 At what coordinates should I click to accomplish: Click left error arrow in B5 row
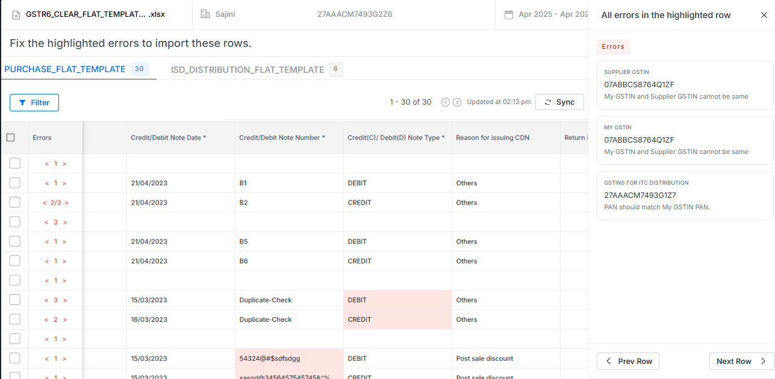coord(47,242)
